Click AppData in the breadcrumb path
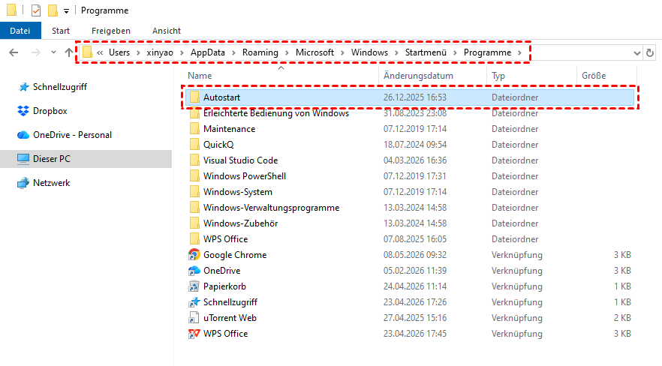Screen dimensions: 662x366 (207, 52)
